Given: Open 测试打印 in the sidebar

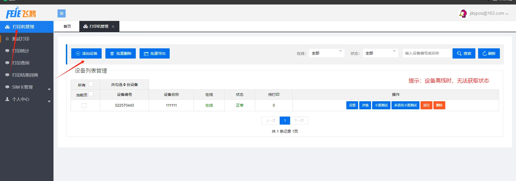Looking at the screenshot, I should coord(21,39).
